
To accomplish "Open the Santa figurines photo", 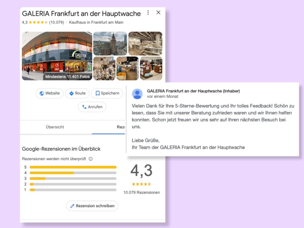I will pos(104,69).
